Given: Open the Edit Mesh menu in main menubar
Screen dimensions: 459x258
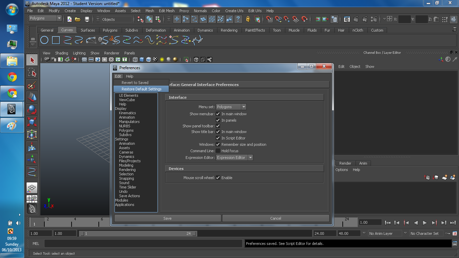Looking at the screenshot, I should coord(166,11).
